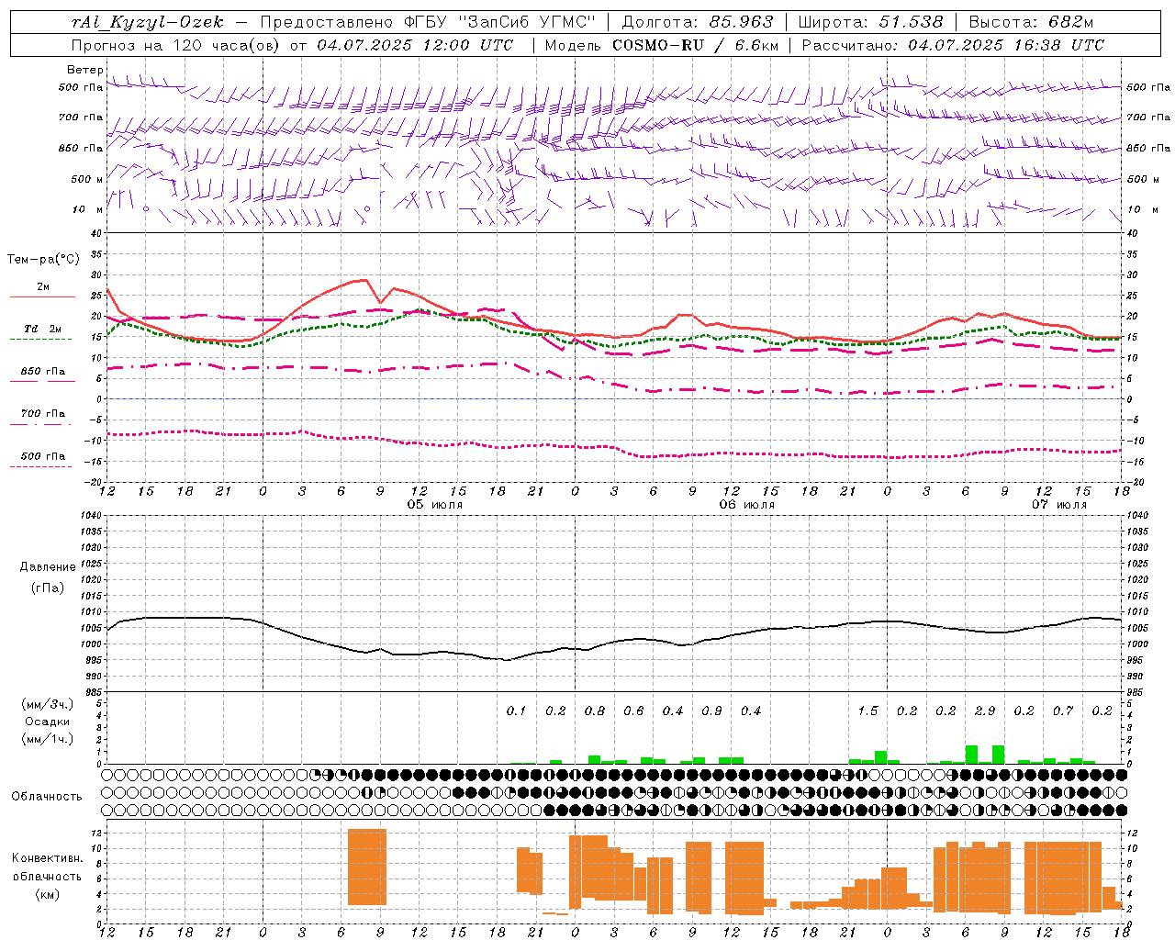Click the Ветер panel label
The image size is (1175, 940).
pyautogui.click(x=85, y=70)
